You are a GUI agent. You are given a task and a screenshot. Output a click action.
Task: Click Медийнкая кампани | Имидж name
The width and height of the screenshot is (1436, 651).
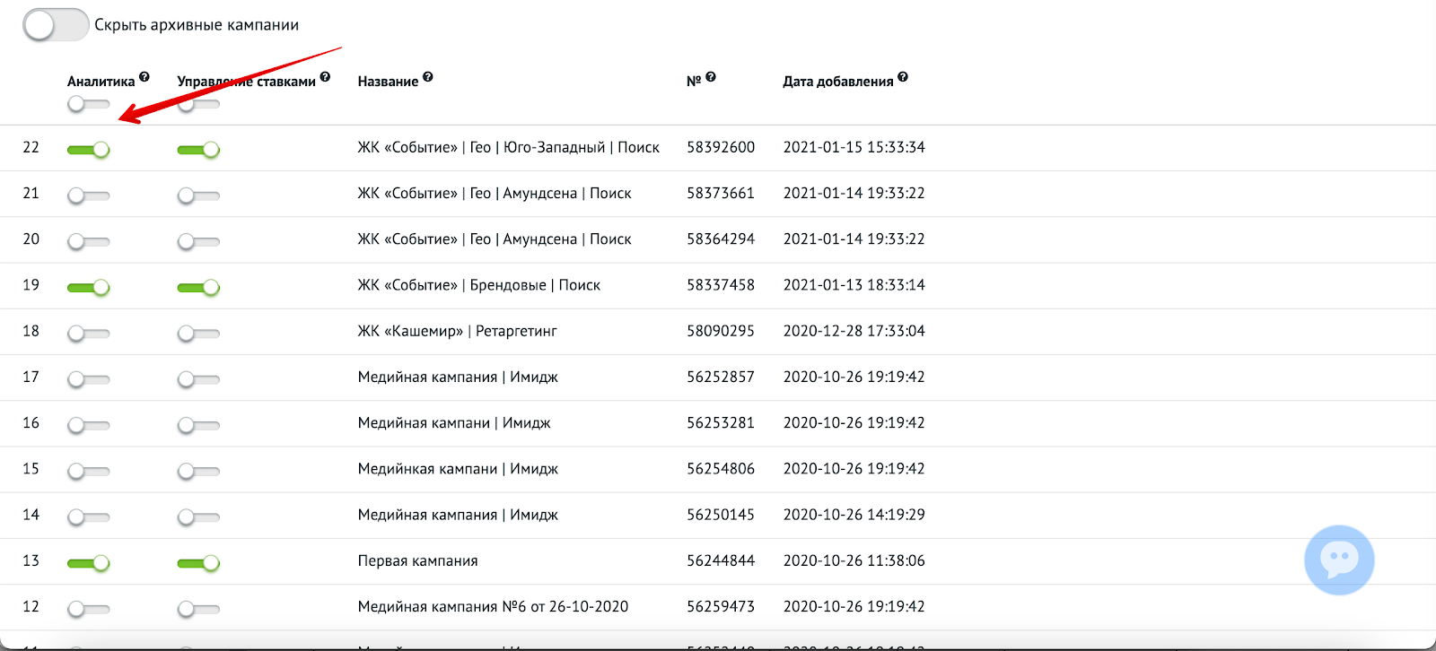tap(458, 469)
